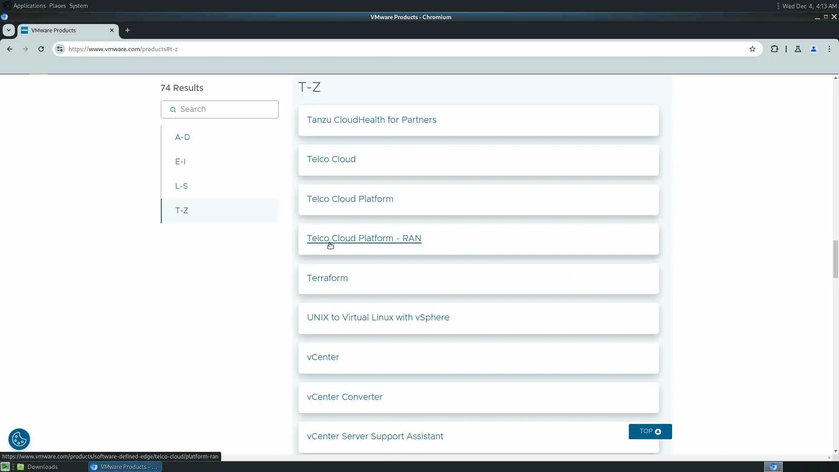Open the Applications menu
Screen dimensions: 839x472
29,6
